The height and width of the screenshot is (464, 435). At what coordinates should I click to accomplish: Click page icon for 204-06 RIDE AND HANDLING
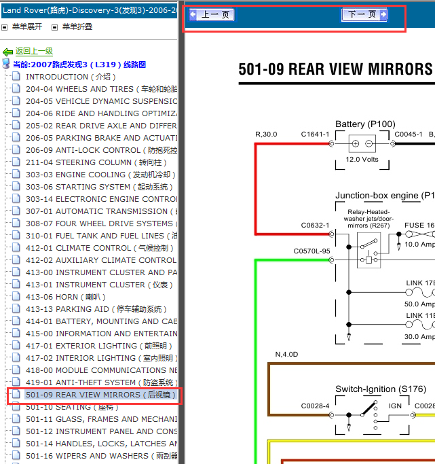[x=16, y=113]
